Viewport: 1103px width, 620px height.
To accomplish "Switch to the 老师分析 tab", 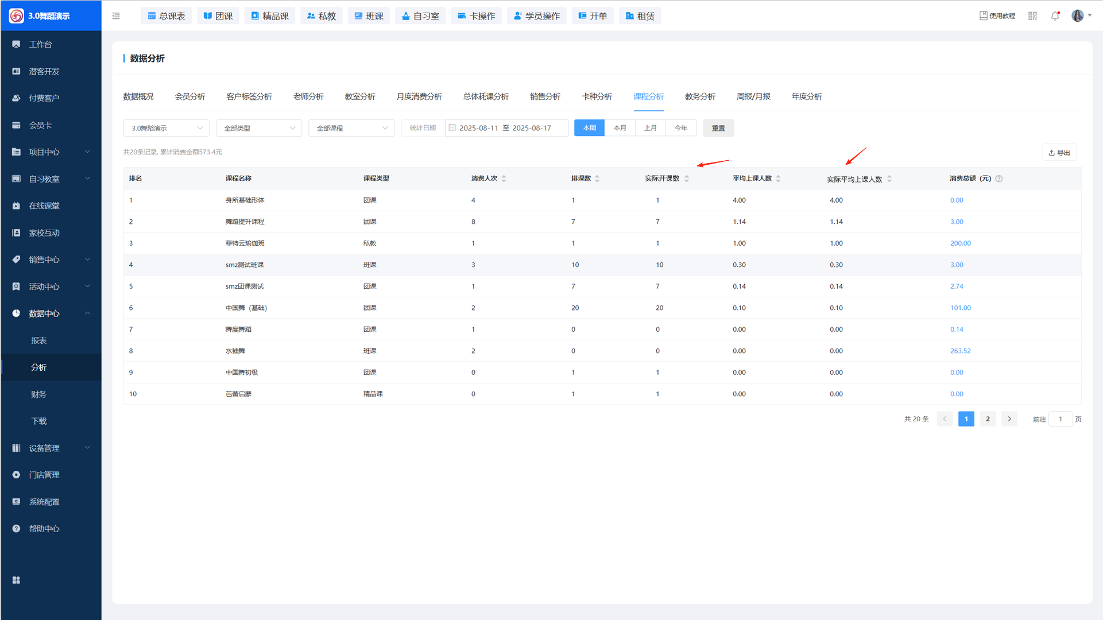I will point(308,96).
